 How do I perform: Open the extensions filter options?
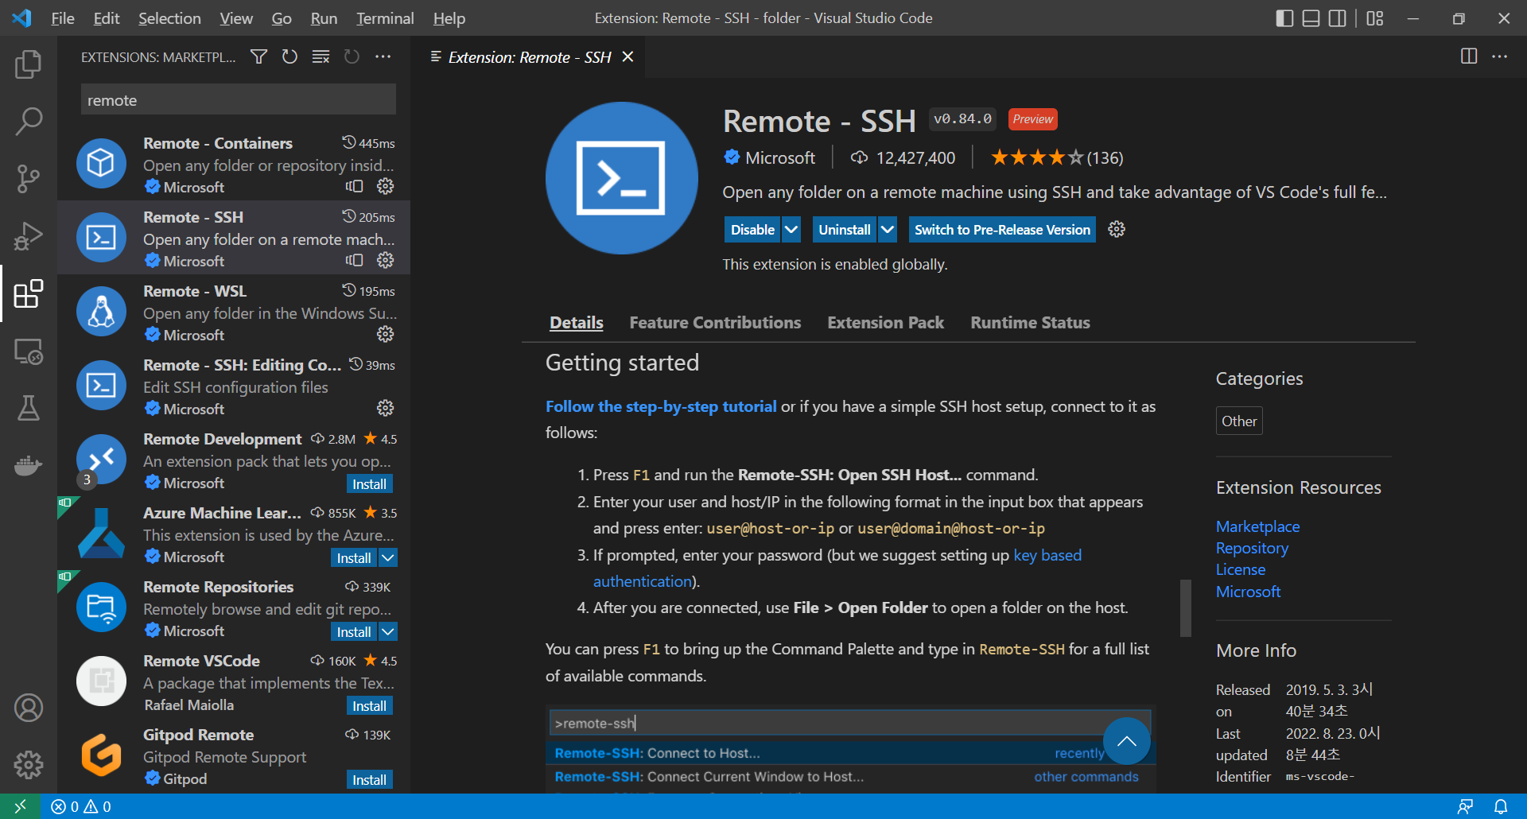tap(258, 56)
